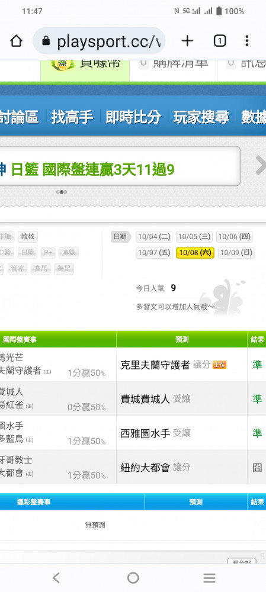Select the 美足 league filter
This screenshot has width=266, height=592.
64,269
